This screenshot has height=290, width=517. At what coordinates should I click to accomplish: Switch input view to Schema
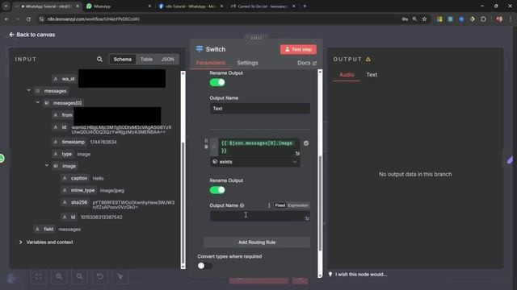[122, 59]
